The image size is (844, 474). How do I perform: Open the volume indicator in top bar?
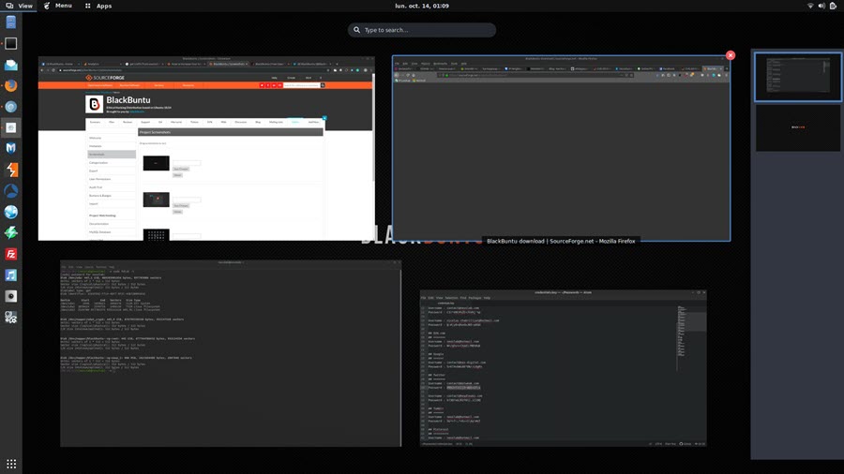tap(821, 6)
